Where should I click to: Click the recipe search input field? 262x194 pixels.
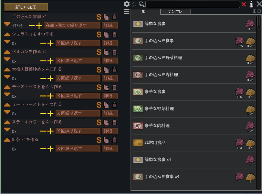pyautogui.click(x=193, y=4)
